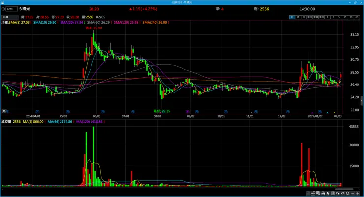Click the gray triangle marker at 11/01
This screenshot has height=197, width=364.
point(251,113)
